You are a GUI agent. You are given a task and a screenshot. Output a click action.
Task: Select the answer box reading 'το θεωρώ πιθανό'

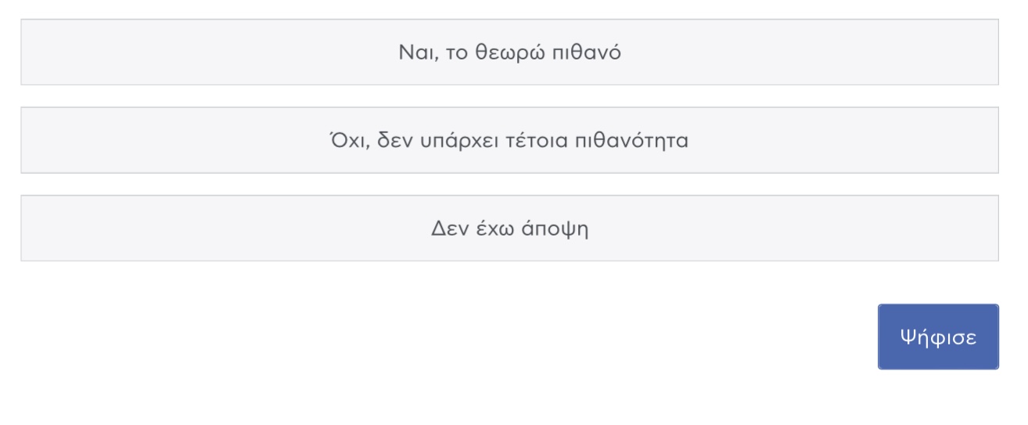[x=509, y=52]
